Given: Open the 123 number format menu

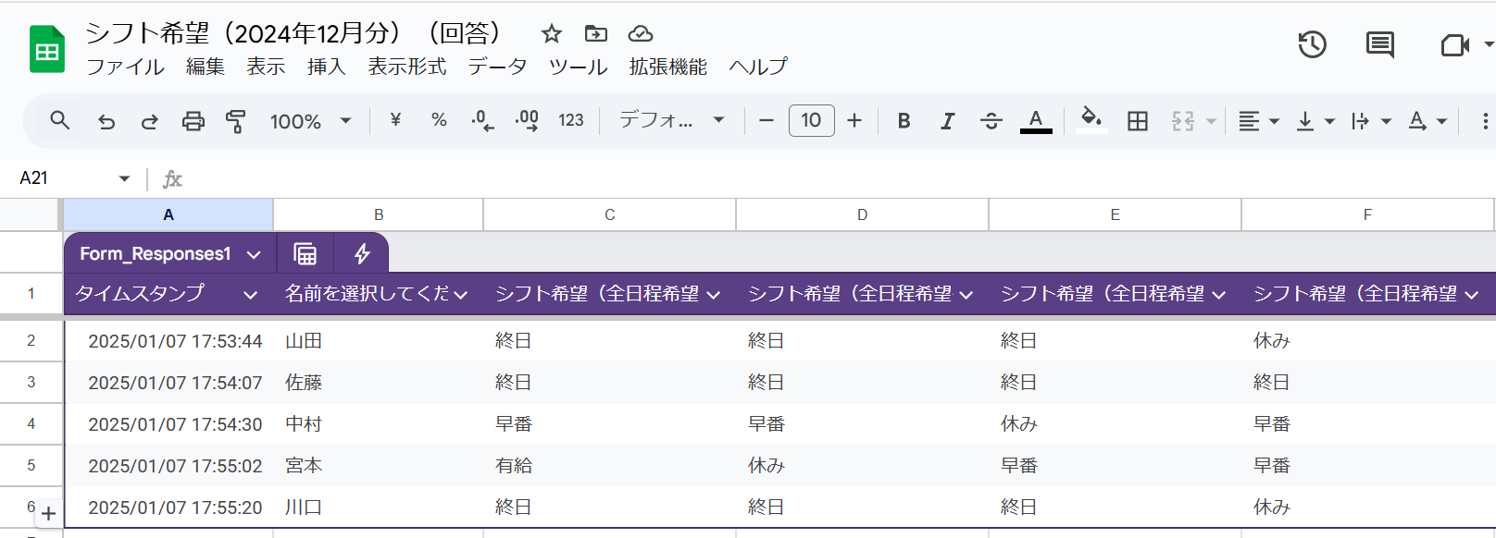Looking at the screenshot, I should (571, 120).
